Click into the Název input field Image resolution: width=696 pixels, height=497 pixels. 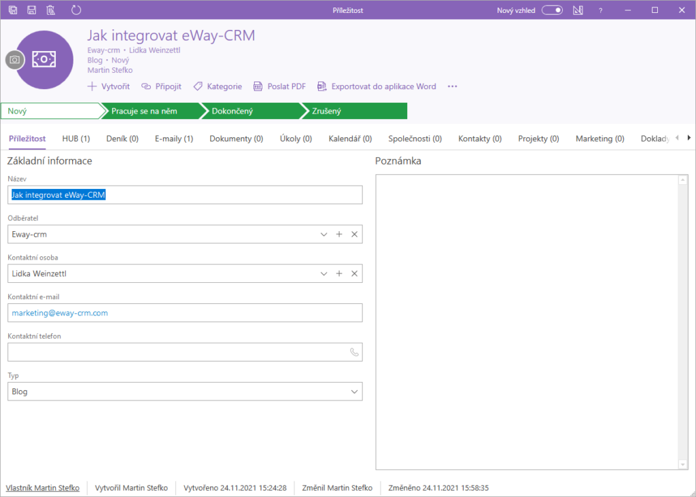[185, 195]
